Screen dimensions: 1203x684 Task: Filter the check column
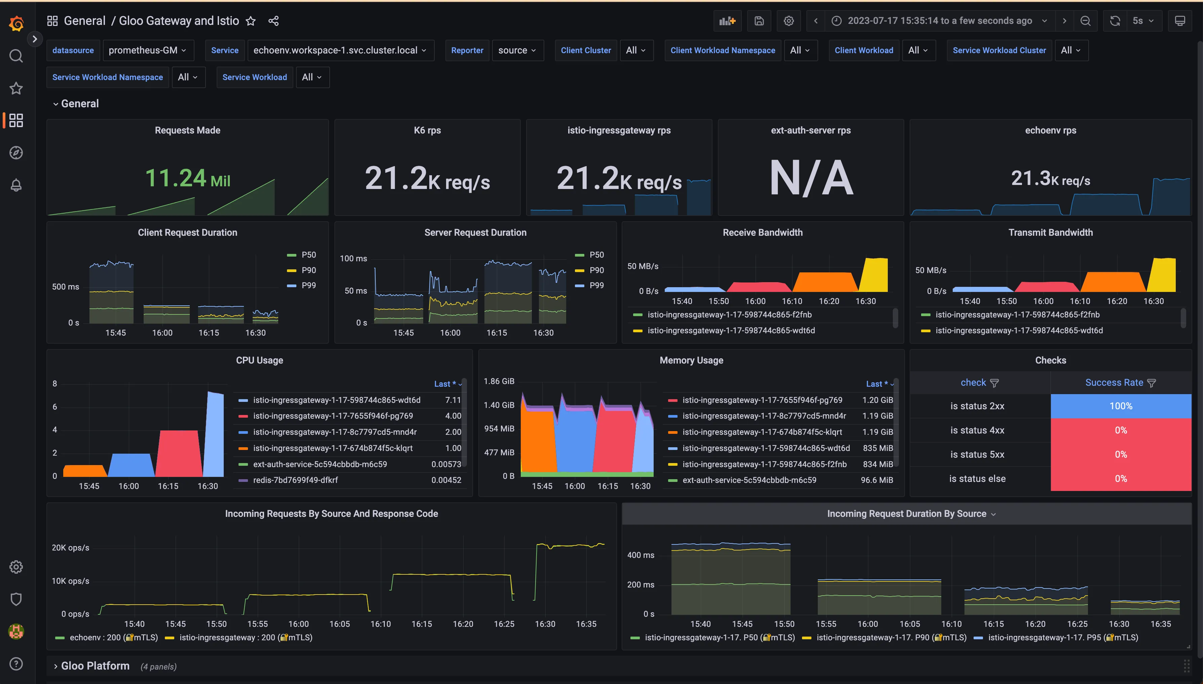coord(994,383)
